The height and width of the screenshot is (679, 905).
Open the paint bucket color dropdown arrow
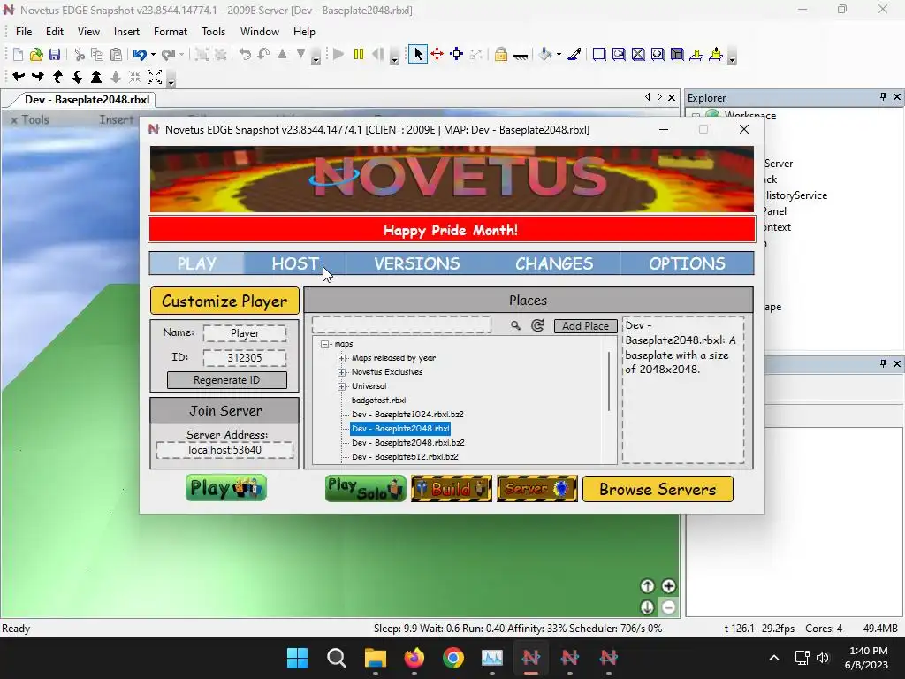tap(559, 54)
